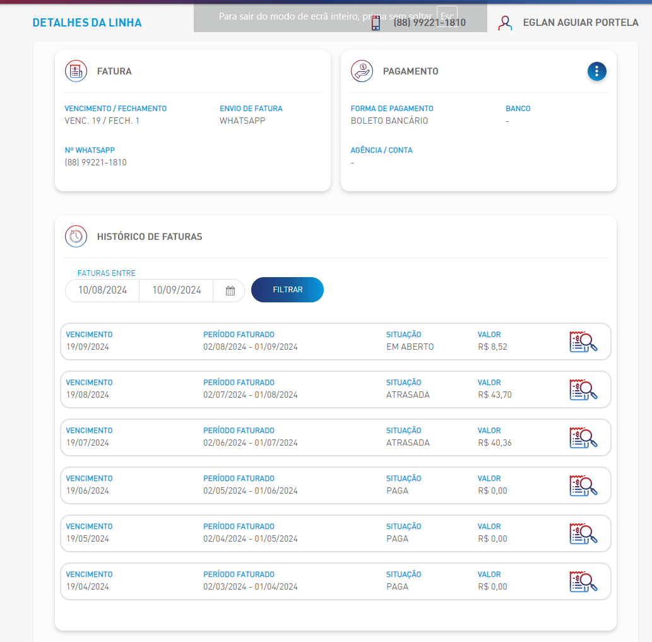Click the R$ 0,00 value for 19/04/2024

[492, 586]
